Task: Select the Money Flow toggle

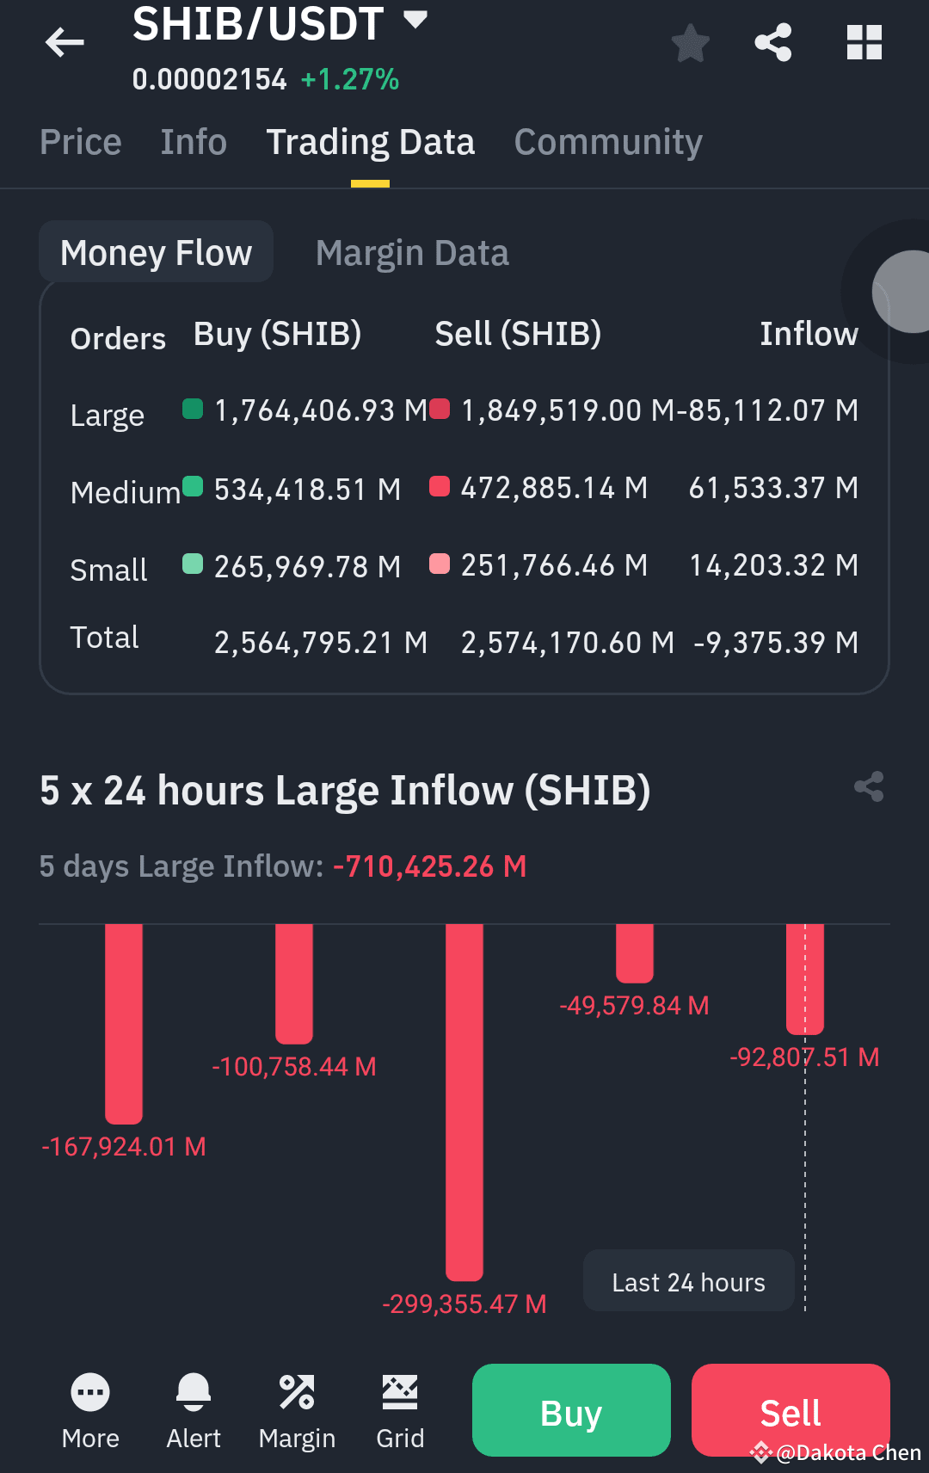Action: click(157, 252)
